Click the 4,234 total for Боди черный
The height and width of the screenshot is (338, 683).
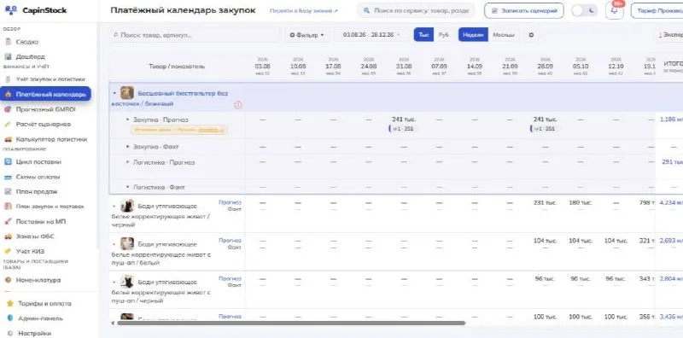(x=671, y=202)
